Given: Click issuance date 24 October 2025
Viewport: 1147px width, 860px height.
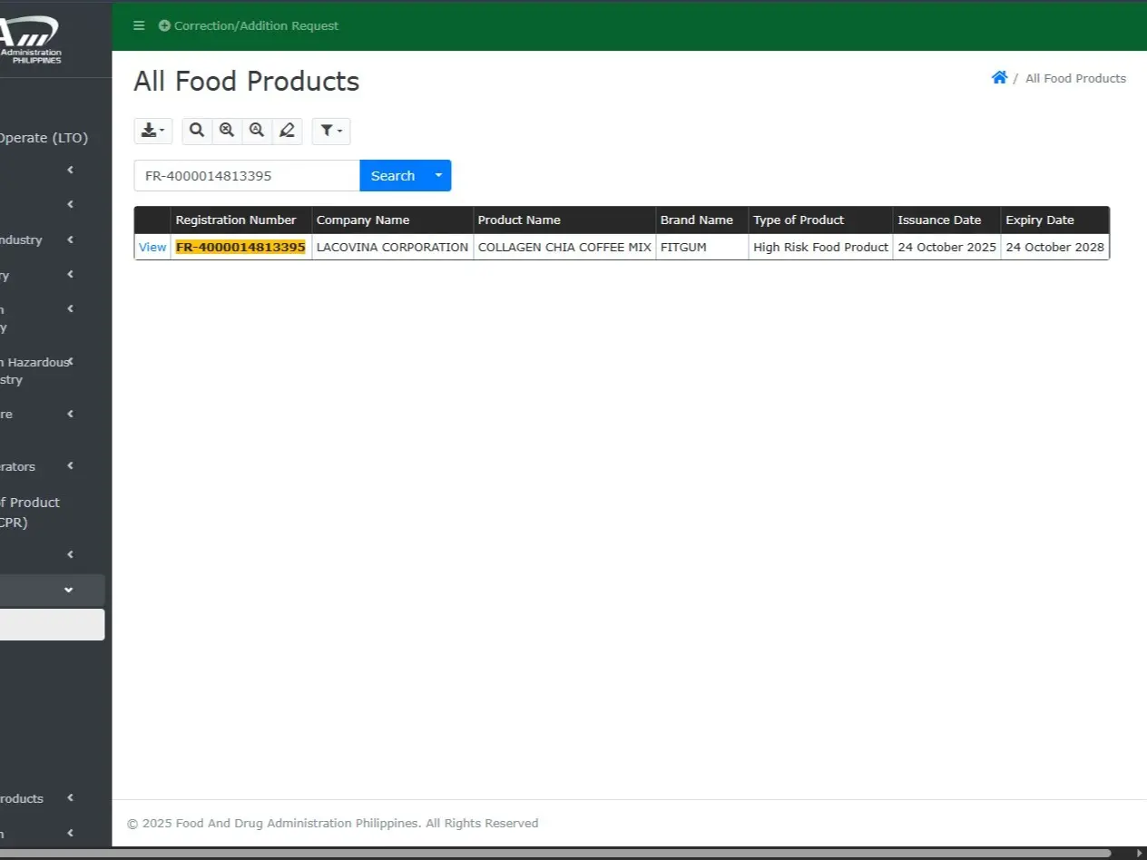Looking at the screenshot, I should (946, 247).
